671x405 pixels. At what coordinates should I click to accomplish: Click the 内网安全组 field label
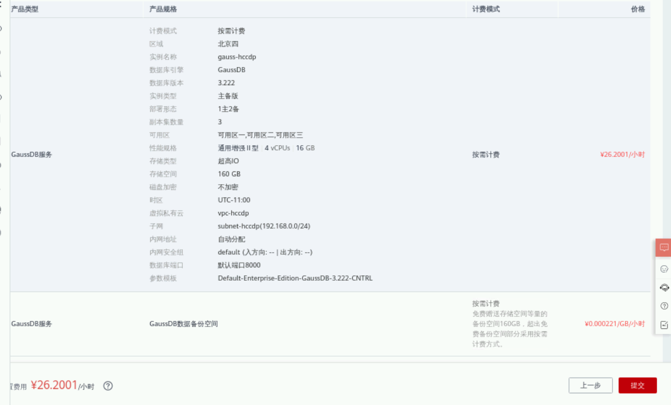click(166, 252)
